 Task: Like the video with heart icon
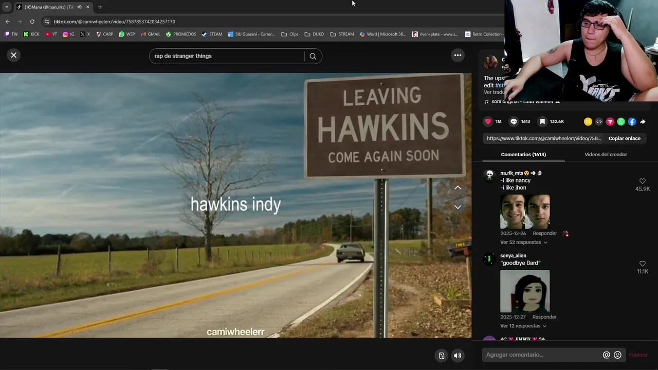[488, 121]
